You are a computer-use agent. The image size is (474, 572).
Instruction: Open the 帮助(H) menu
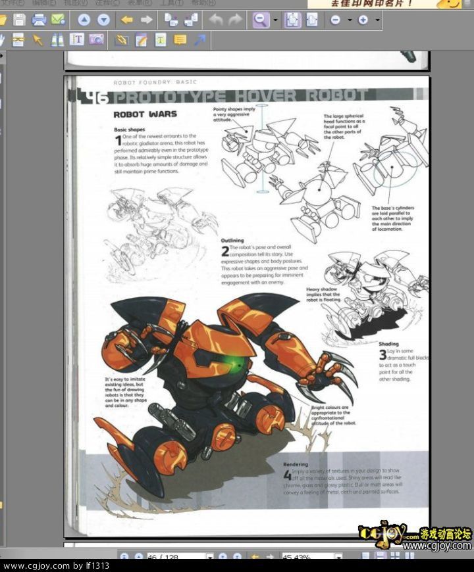click(203, 2)
